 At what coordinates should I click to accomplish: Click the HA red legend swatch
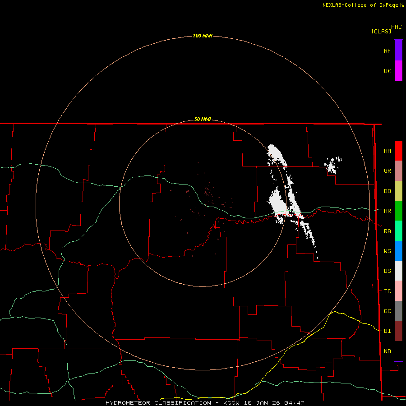tap(398, 151)
